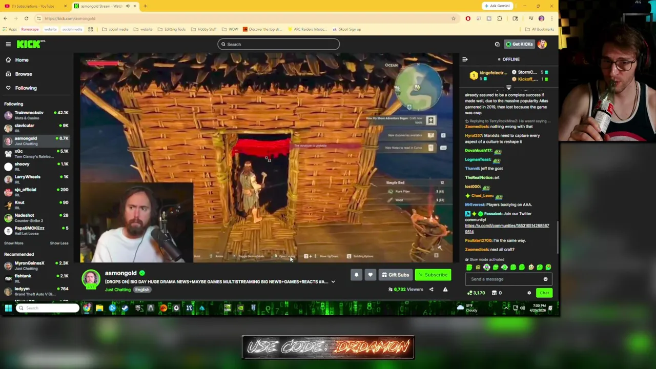Click the Ask Gemini button
Viewport: 656px width, 369px height.
497,6
